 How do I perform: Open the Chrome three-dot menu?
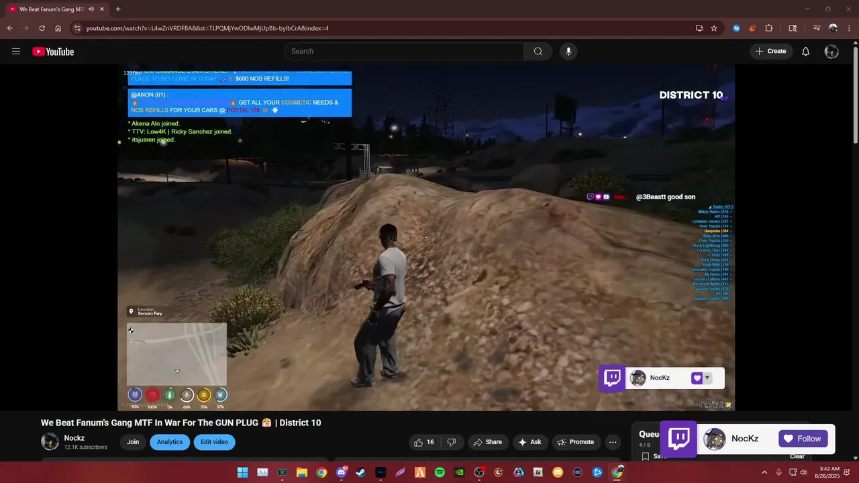tap(849, 28)
